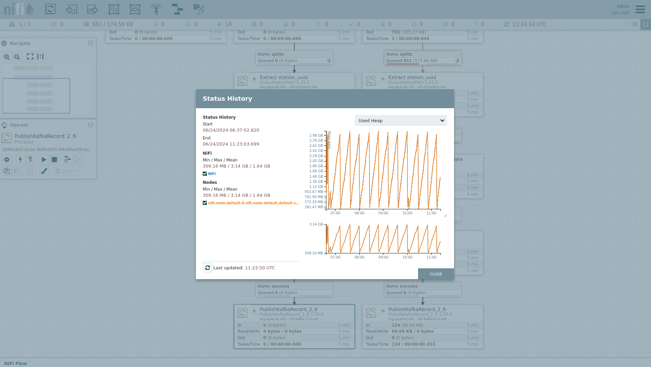Screen dimensions: 651x367
Task: Select the Input Port toolbar icon
Action: [x=71, y=9]
